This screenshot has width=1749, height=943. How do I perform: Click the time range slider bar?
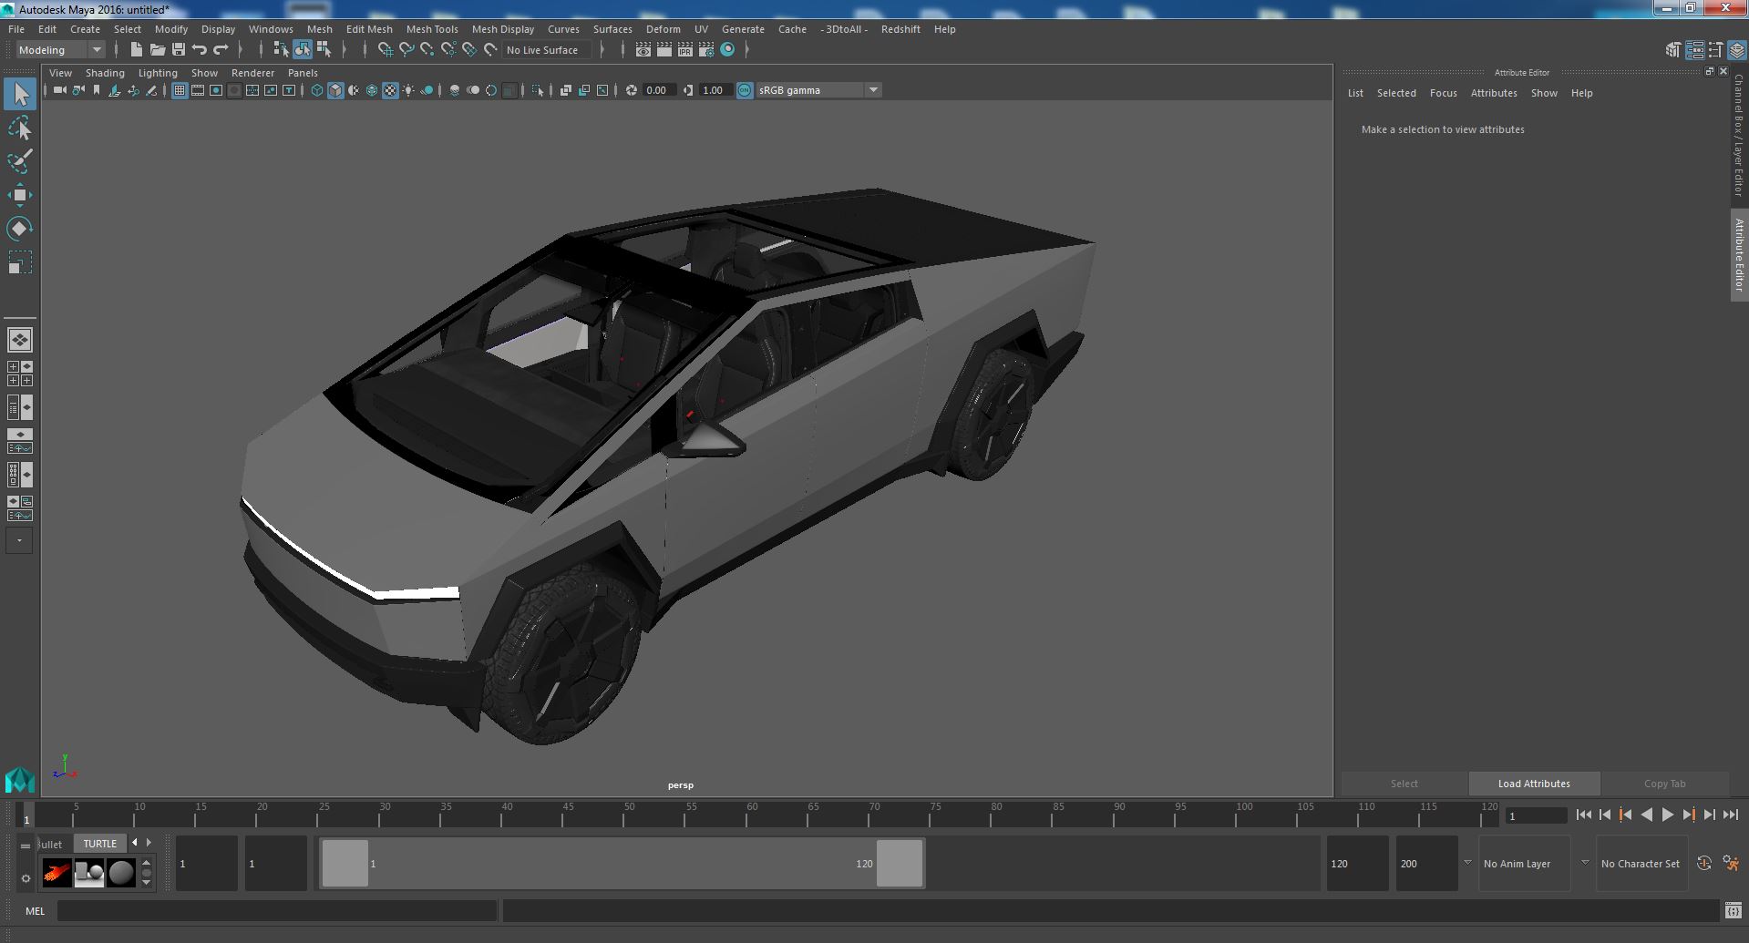[x=622, y=863]
